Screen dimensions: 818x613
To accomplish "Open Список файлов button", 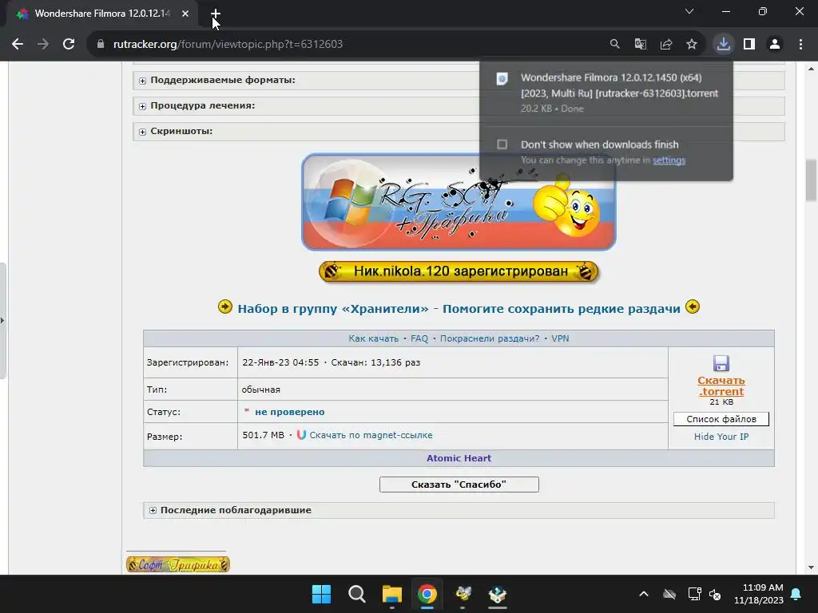I will [x=721, y=419].
